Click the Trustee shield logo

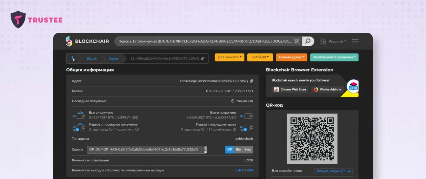pyautogui.click(x=18, y=19)
